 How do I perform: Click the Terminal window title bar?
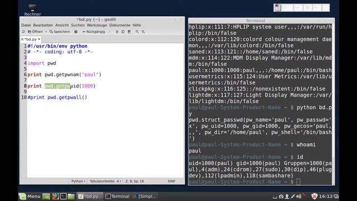tap(262, 21)
